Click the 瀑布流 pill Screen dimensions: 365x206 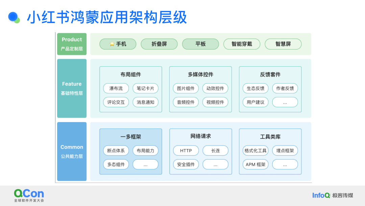116,88
